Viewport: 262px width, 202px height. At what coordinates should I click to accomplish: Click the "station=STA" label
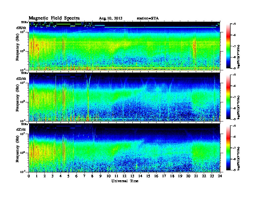(148, 18)
